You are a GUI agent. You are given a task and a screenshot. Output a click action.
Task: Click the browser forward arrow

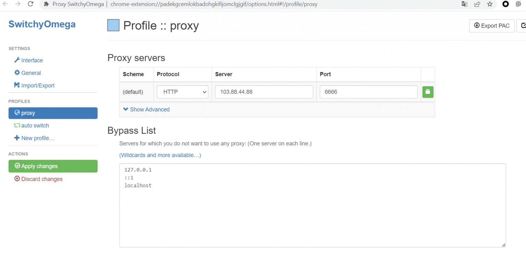point(18,4)
